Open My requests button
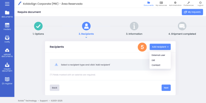 point(192,12)
